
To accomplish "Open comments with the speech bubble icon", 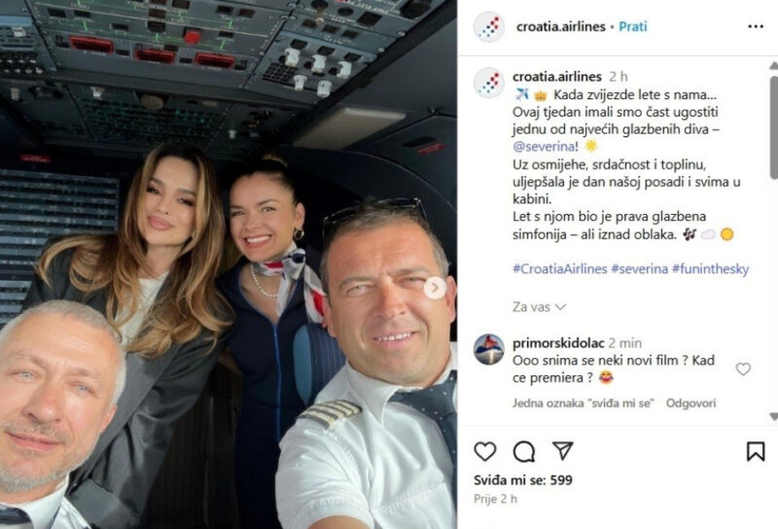I will tap(524, 451).
